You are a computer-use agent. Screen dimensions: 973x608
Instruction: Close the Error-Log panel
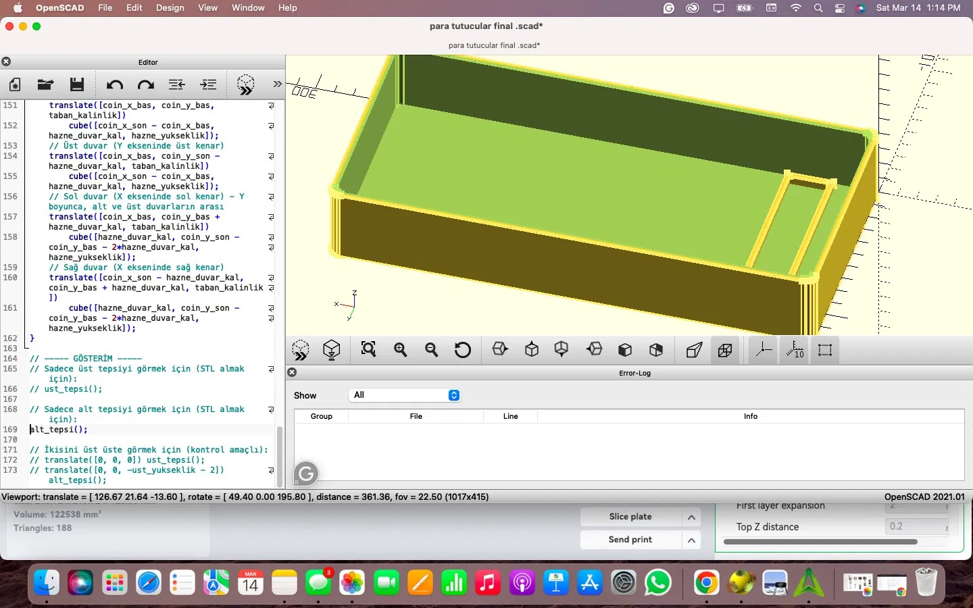tap(292, 372)
